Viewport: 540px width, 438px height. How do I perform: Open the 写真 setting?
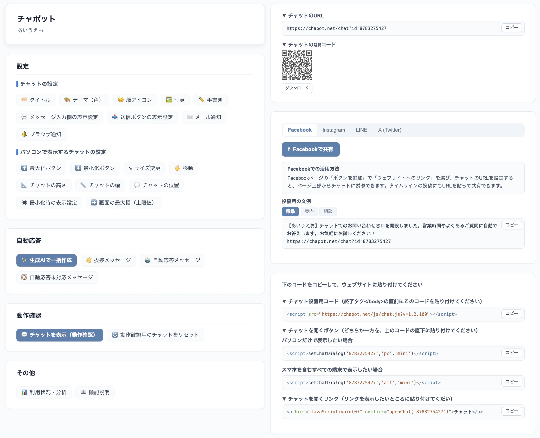[175, 100]
